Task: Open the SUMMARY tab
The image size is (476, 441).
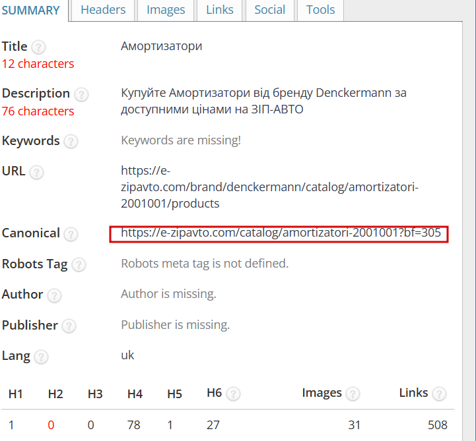Action: [30, 11]
